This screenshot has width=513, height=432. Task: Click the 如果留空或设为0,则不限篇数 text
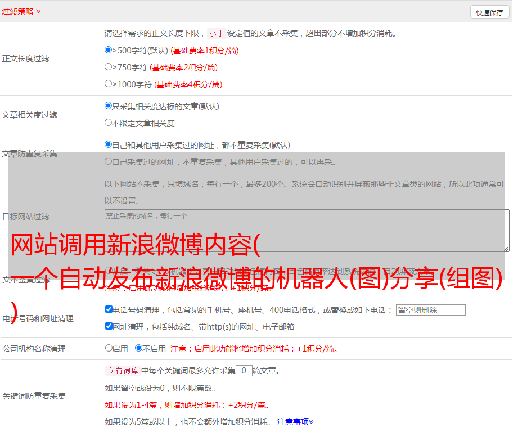click(160, 388)
